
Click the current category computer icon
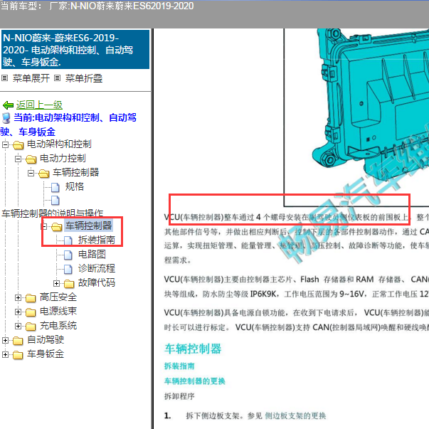tap(6, 118)
